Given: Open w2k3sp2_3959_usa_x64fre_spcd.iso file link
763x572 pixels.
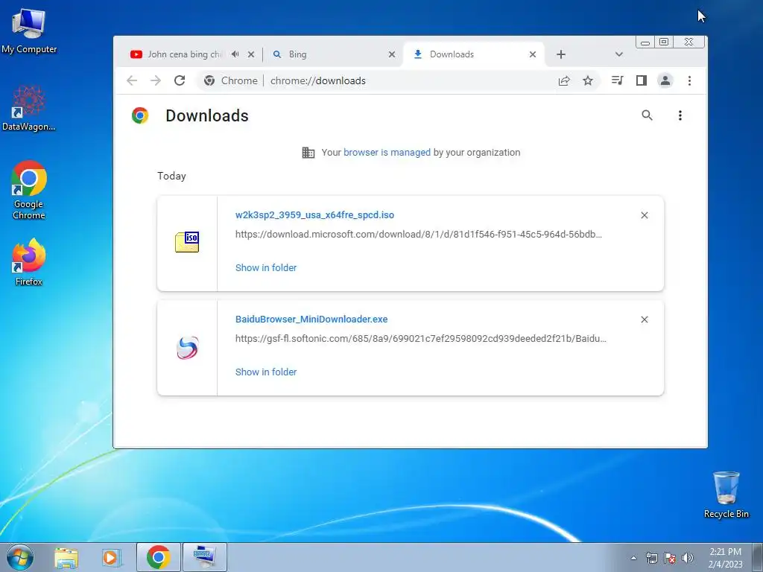Looking at the screenshot, I should tap(315, 215).
